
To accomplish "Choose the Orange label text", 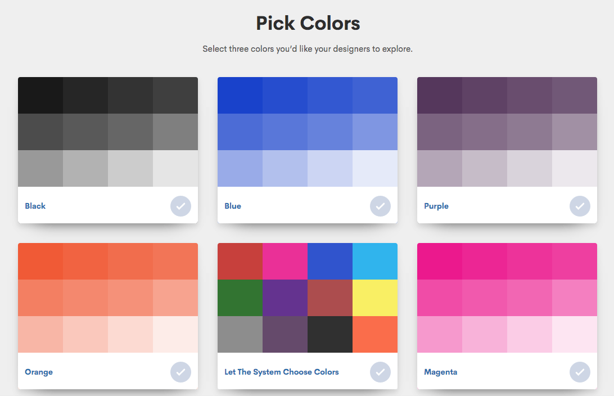I will (39, 372).
